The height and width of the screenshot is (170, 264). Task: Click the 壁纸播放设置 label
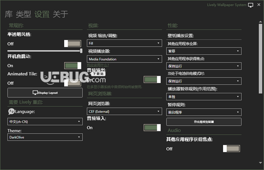click(x=181, y=36)
